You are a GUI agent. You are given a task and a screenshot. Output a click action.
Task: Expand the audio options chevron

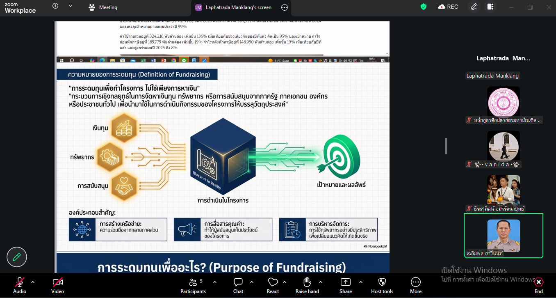point(33,282)
